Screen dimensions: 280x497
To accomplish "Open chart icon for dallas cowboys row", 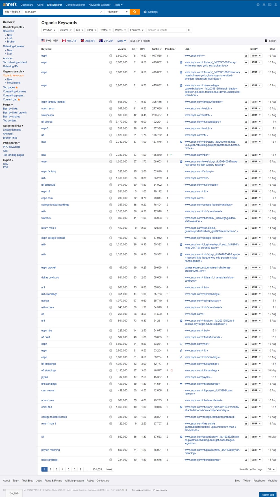I will click(x=246, y=277).
